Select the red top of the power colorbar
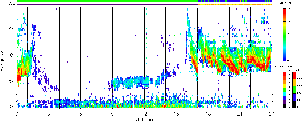Screen dimensions: 304x121 coord(286,11)
